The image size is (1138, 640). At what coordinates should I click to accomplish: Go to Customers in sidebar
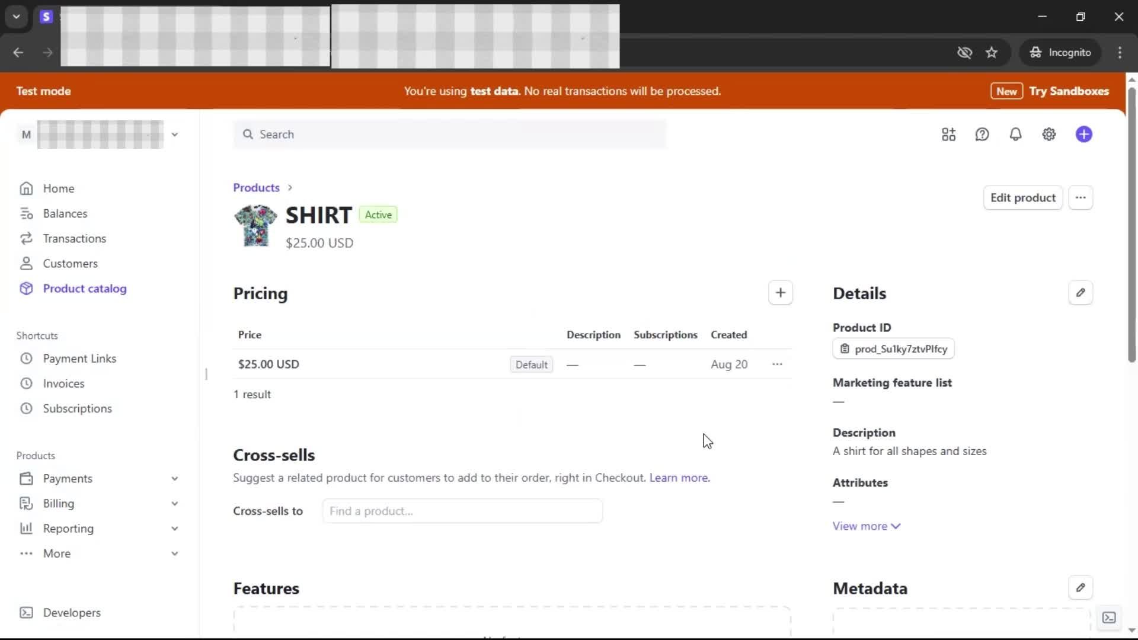(70, 264)
